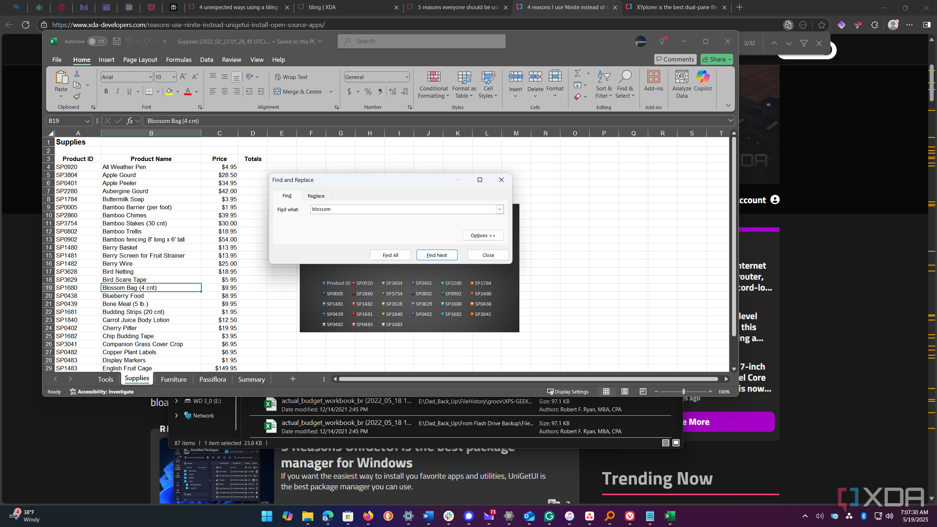Image resolution: width=937 pixels, height=527 pixels.
Task: Apply Italic formatting in Font group
Action: 117,91
